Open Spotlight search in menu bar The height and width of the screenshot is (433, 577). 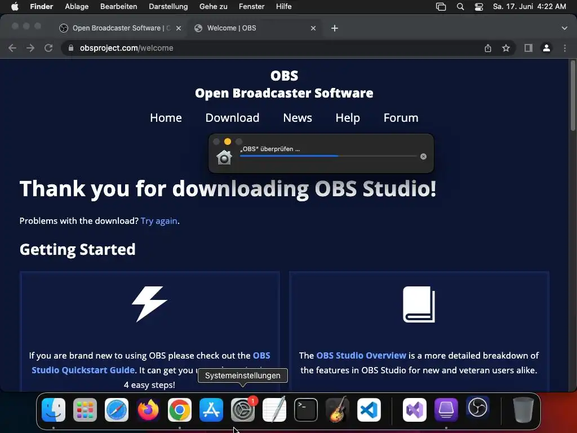[x=460, y=7]
